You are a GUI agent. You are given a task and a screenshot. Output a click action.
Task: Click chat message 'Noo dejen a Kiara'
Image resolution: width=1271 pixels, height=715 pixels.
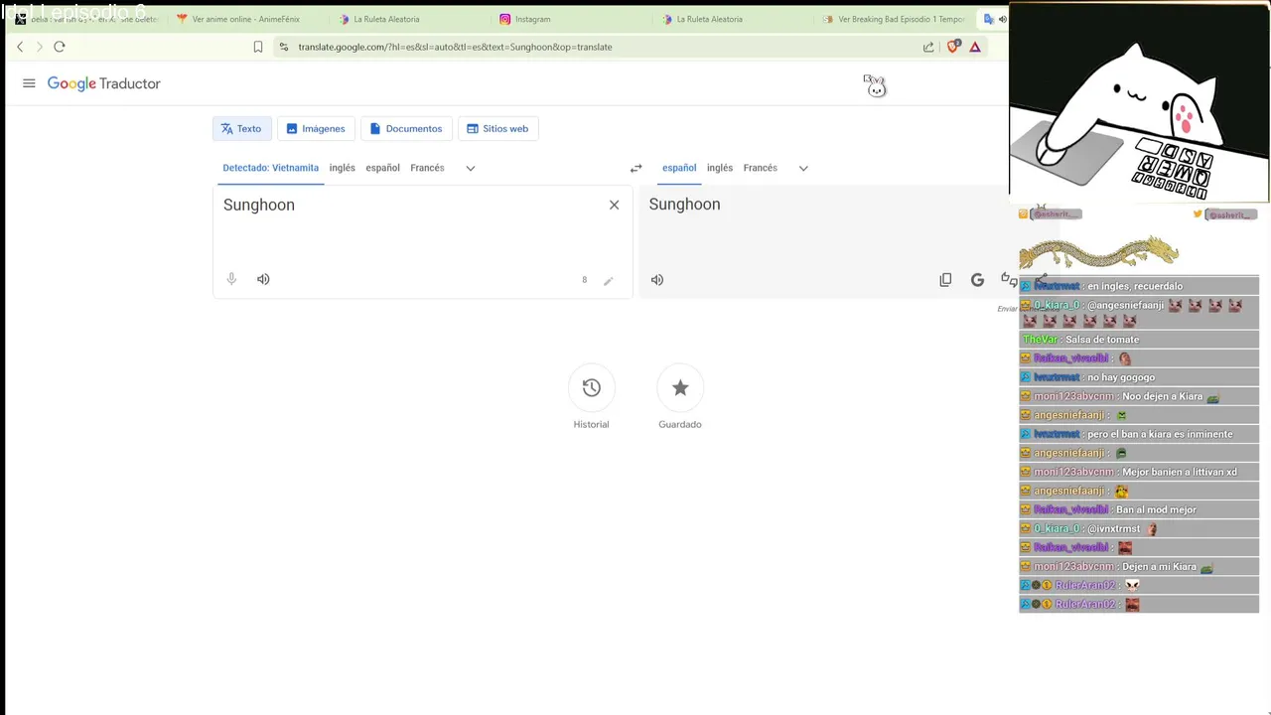pyautogui.click(x=1162, y=396)
